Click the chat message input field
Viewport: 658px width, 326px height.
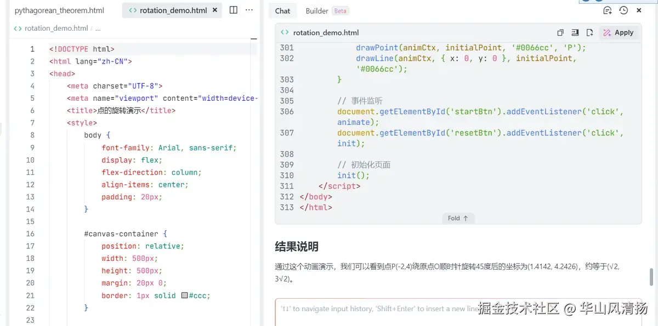(458, 312)
